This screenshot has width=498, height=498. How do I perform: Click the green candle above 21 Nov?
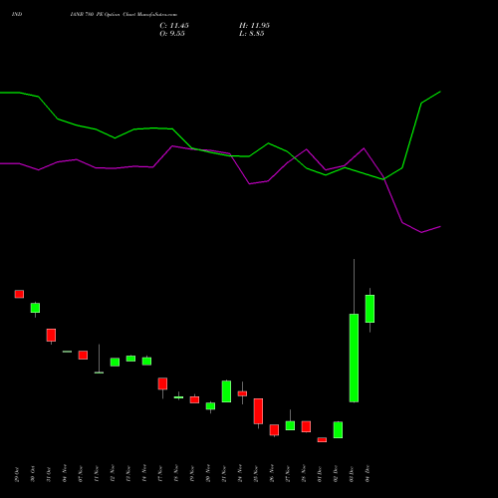226,391
